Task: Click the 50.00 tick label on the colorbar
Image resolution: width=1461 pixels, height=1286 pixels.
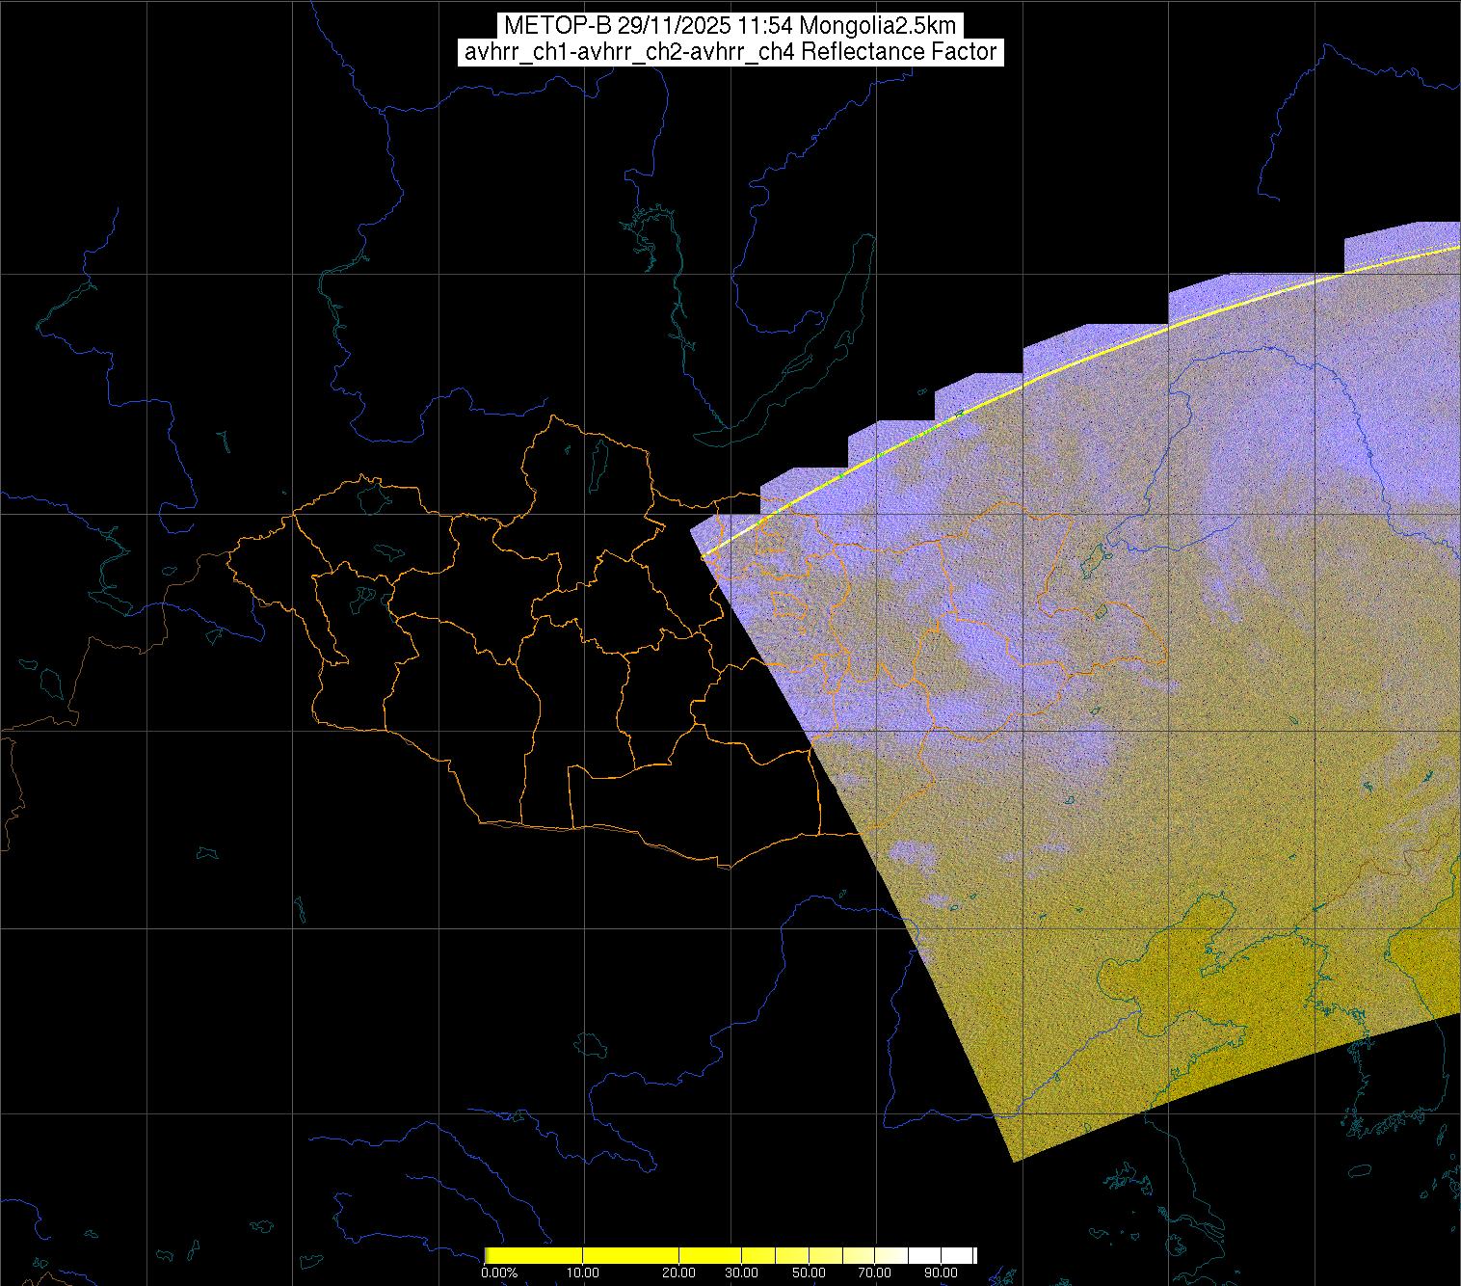Action: 810,1273
